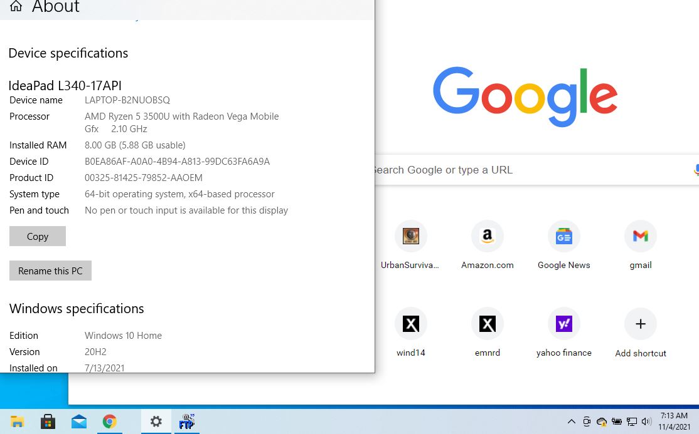Click the Add shortcut plus button
Image resolution: width=699 pixels, height=434 pixels.
641,324
